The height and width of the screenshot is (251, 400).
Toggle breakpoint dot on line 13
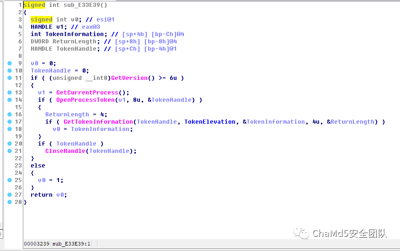[x=10, y=92]
